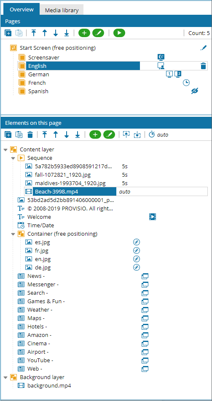
Task: Click the clock schedule icon on French page
Action: point(186,83)
